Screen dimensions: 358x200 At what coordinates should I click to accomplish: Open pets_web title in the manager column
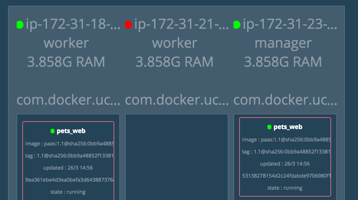pos(288,127)
